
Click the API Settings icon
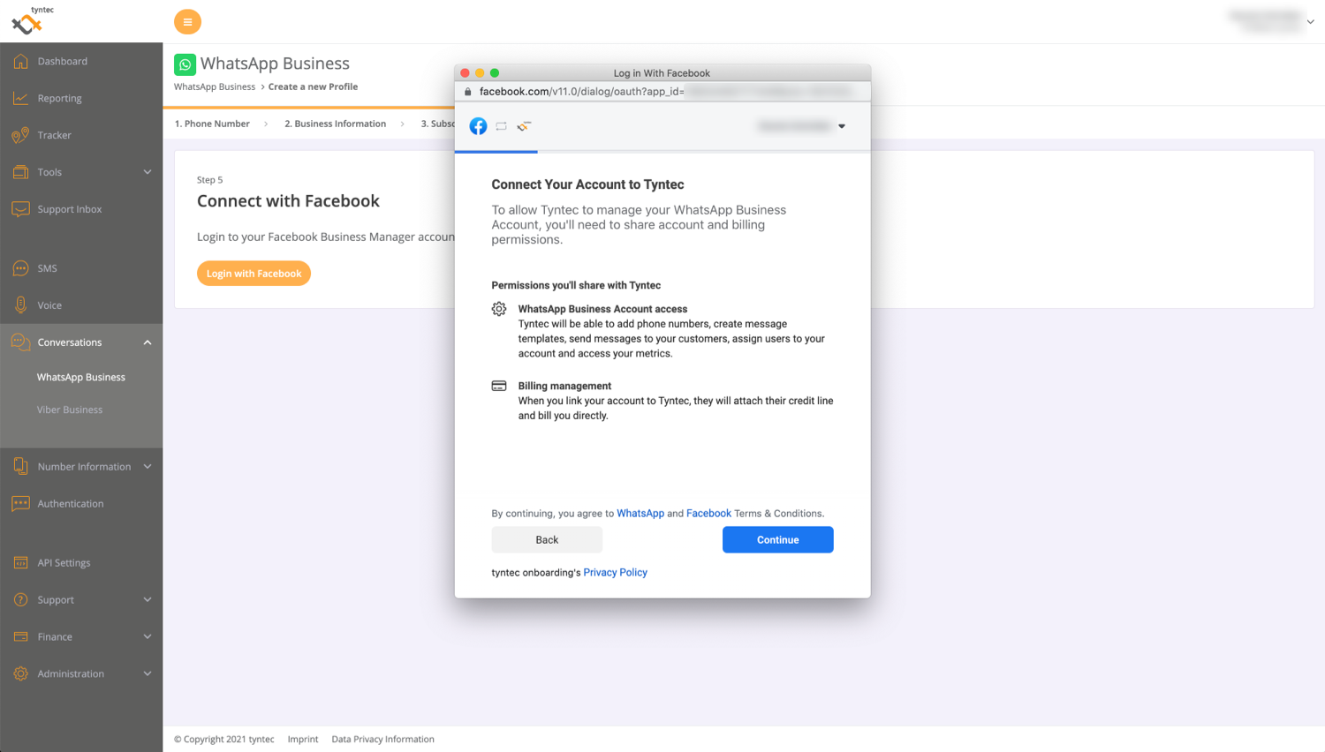[x=20, y=562]
